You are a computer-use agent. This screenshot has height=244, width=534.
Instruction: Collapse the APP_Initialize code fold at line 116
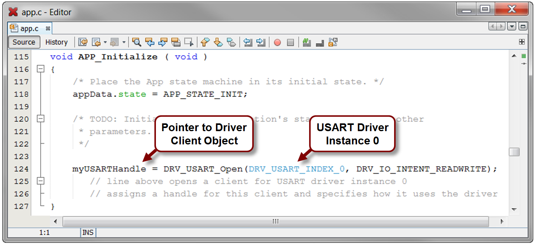41,69
